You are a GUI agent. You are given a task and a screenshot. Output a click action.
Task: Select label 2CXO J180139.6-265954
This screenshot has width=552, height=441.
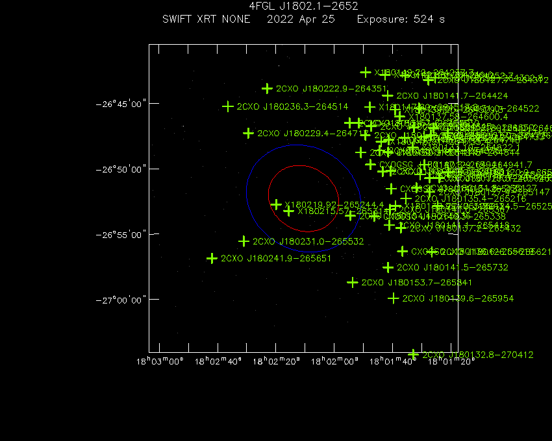tap(458, 298)
